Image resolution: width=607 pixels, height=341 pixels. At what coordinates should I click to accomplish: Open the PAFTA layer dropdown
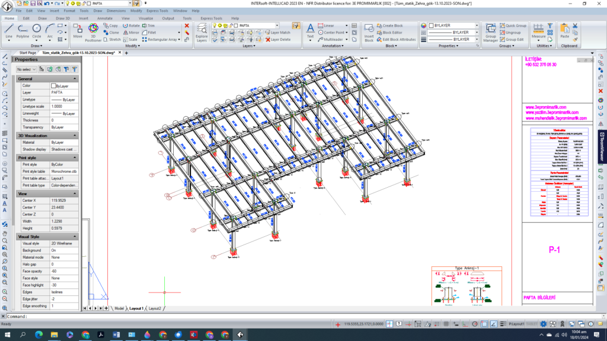click(x=276, y=26)
